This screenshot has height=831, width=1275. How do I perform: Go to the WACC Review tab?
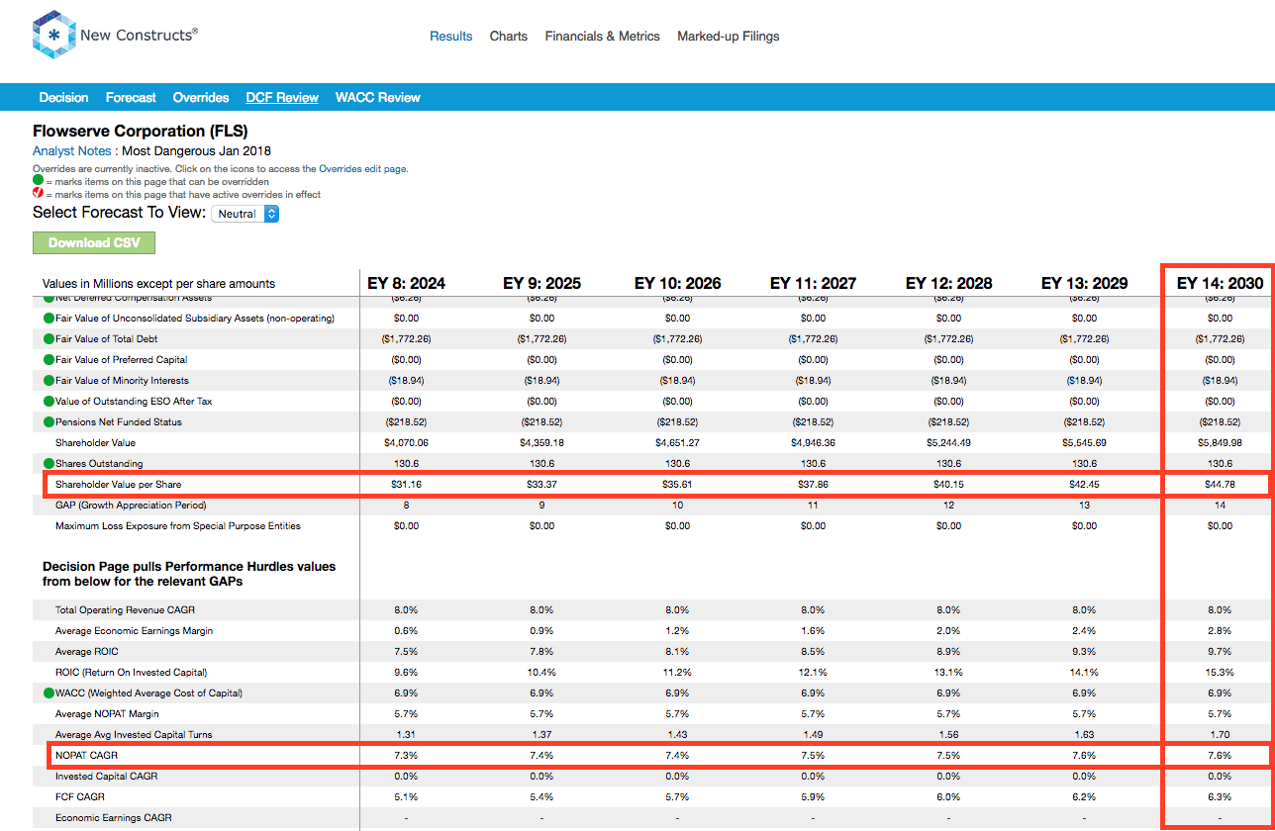tap(378, 98)
